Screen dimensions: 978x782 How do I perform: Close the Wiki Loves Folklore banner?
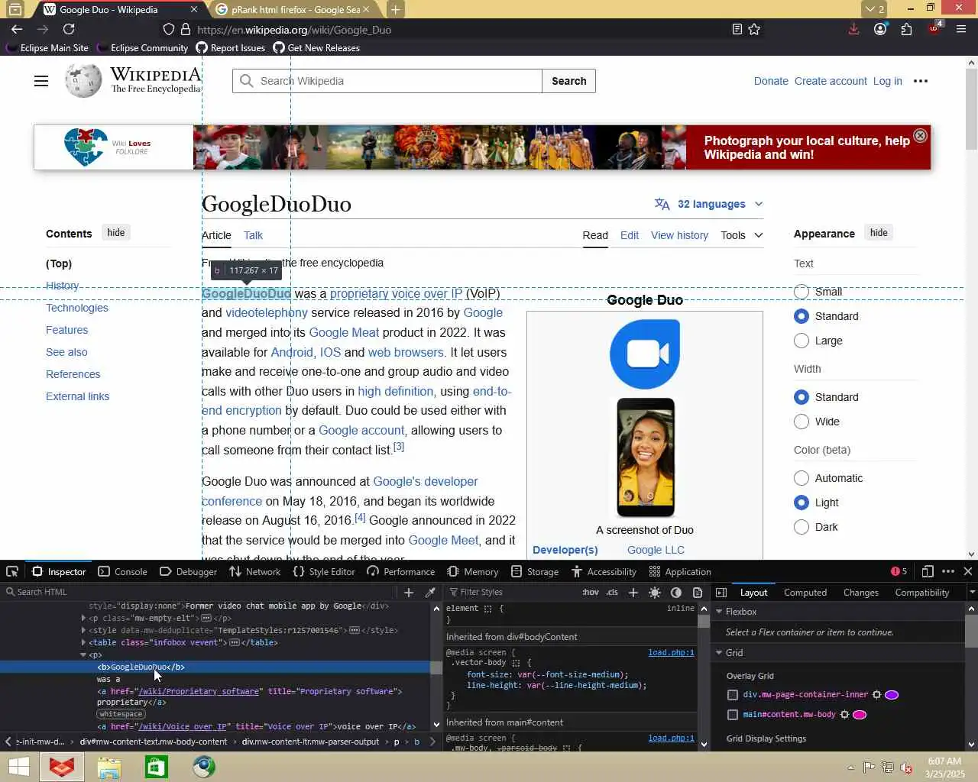tap(920, 135)
